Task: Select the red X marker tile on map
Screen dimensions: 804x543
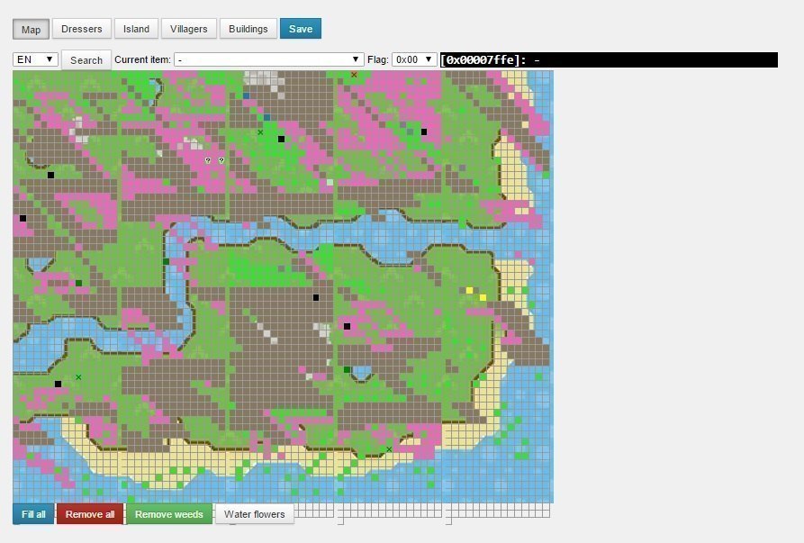Action: (354, 75)
